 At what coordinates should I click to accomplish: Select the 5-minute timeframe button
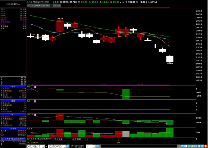click(33, 6)
